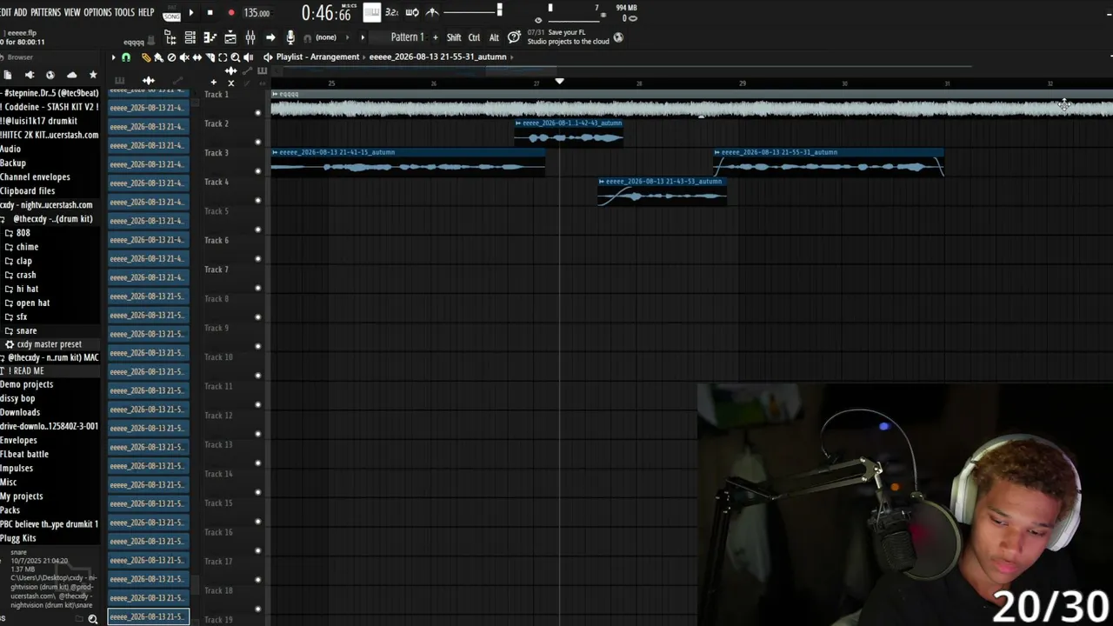Adjust the master volume slider
This screenshot has width=1113, height=626.
tap(475, 11)
